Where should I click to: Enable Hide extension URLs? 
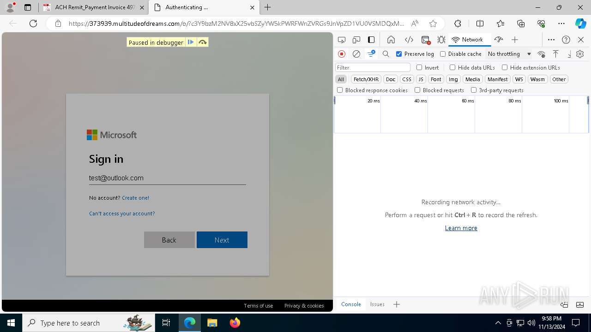(x=505, y=67)
